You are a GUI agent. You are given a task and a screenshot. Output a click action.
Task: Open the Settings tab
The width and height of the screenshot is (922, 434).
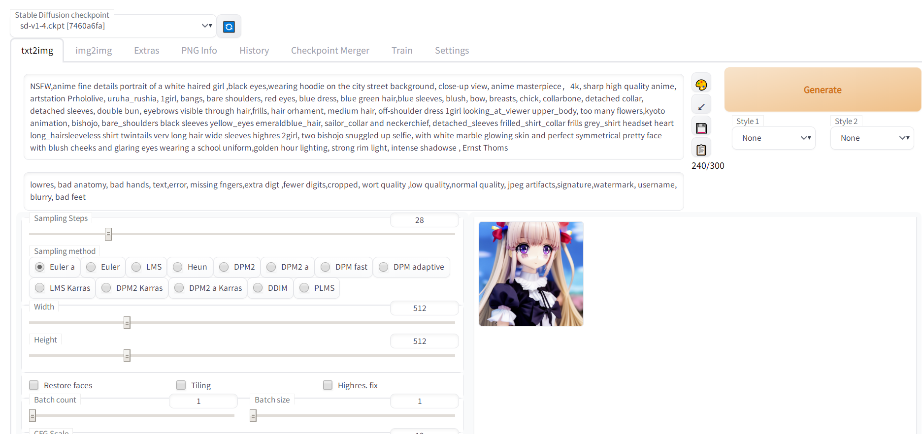click(x=452, y=50)
